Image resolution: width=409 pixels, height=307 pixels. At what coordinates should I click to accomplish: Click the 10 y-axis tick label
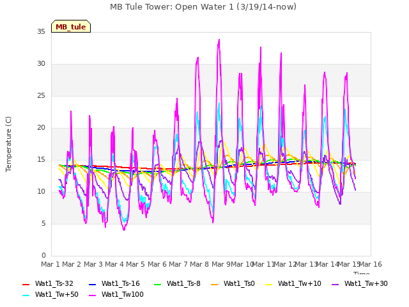coord(41,192)
